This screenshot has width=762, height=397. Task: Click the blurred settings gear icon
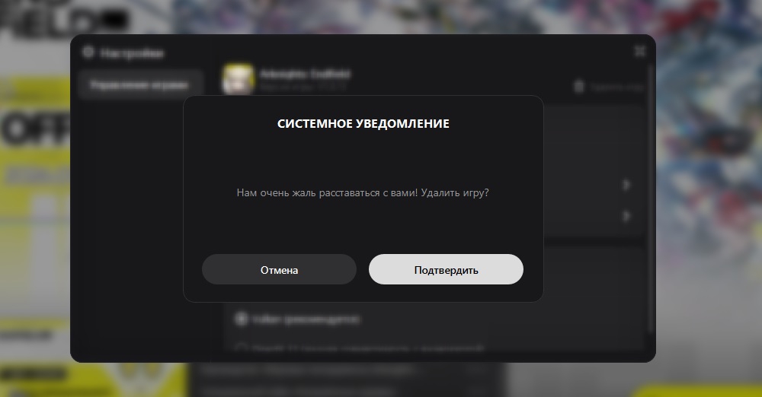pyautogui.click(x=88, y=52)
